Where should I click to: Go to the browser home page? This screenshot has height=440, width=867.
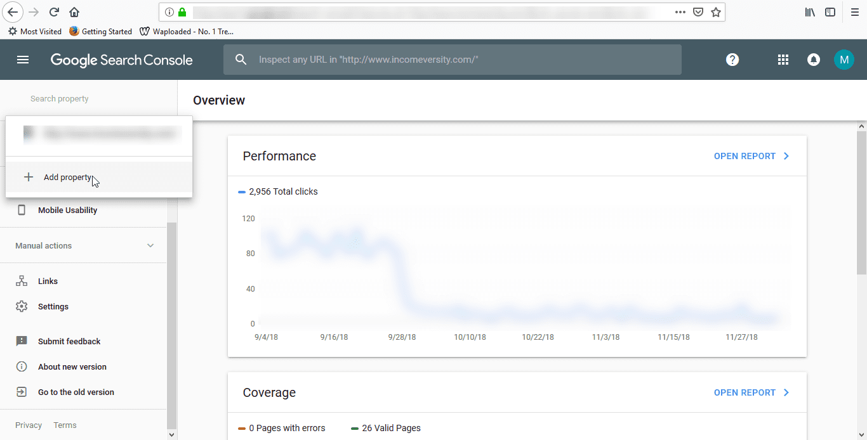pos(74,12)
